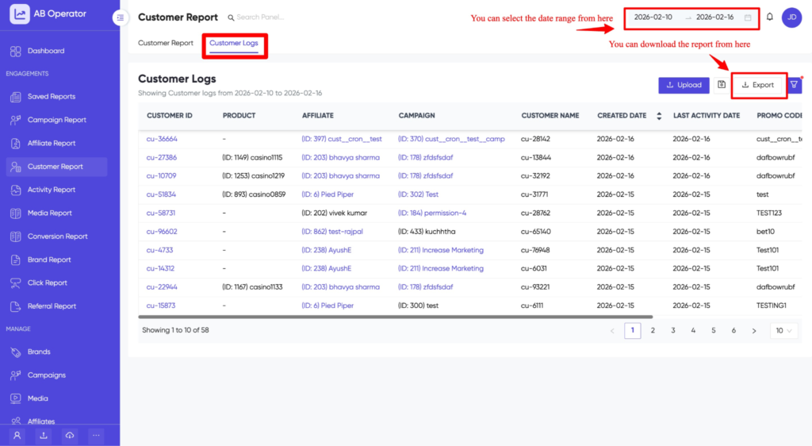The image size is (812, 446).
Task: Click the Click Report sidebar icon
Action: (x=16, y=283)
